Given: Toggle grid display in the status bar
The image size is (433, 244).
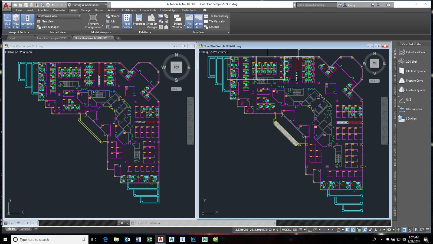Looking at the screenshot, I should 294,230.
